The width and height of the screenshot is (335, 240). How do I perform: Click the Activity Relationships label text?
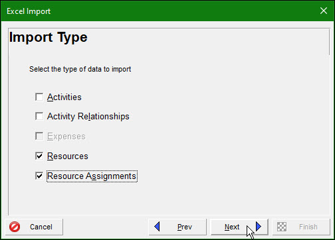pyautogui.click(x=88, y=117)
